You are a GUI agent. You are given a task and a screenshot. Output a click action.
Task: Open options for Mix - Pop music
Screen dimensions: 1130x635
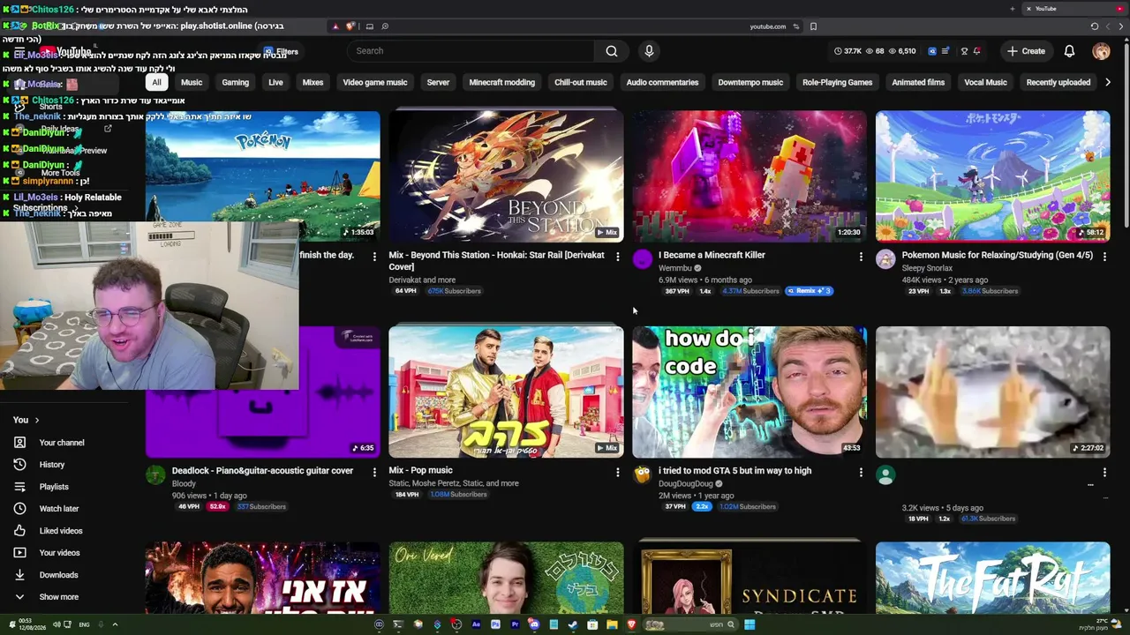(617, 473)
